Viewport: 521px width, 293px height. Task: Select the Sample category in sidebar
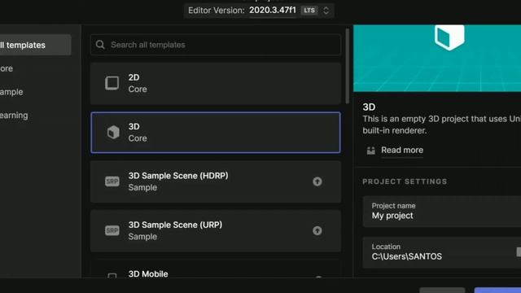point(11,92)
